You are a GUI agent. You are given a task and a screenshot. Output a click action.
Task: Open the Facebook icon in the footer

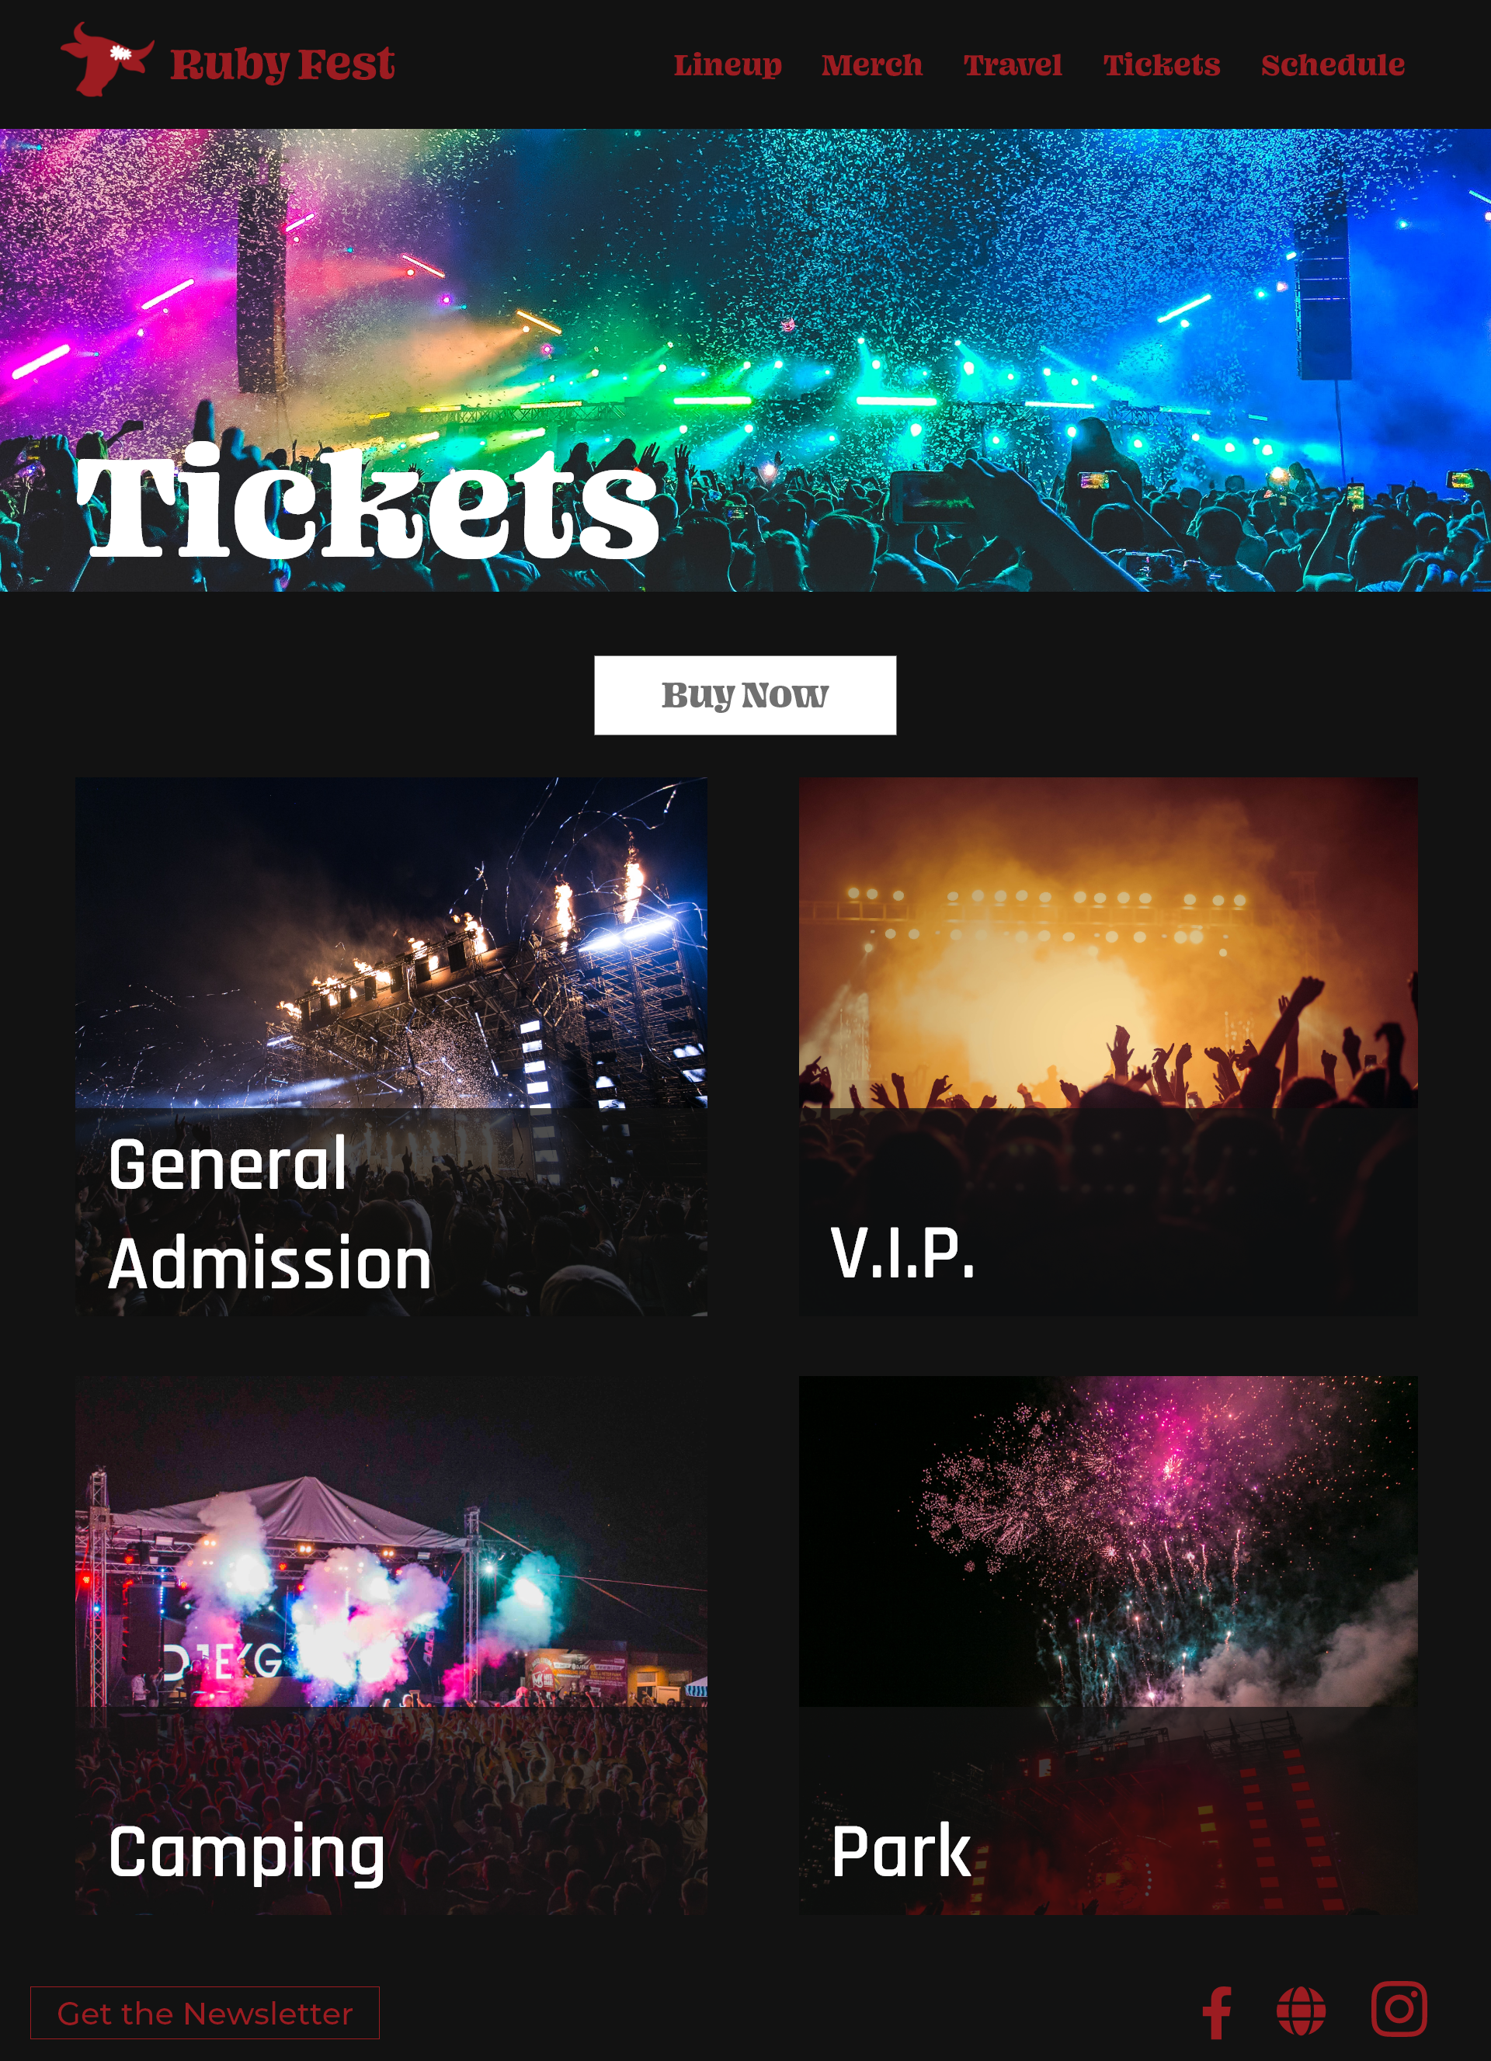(1217, 2013)
